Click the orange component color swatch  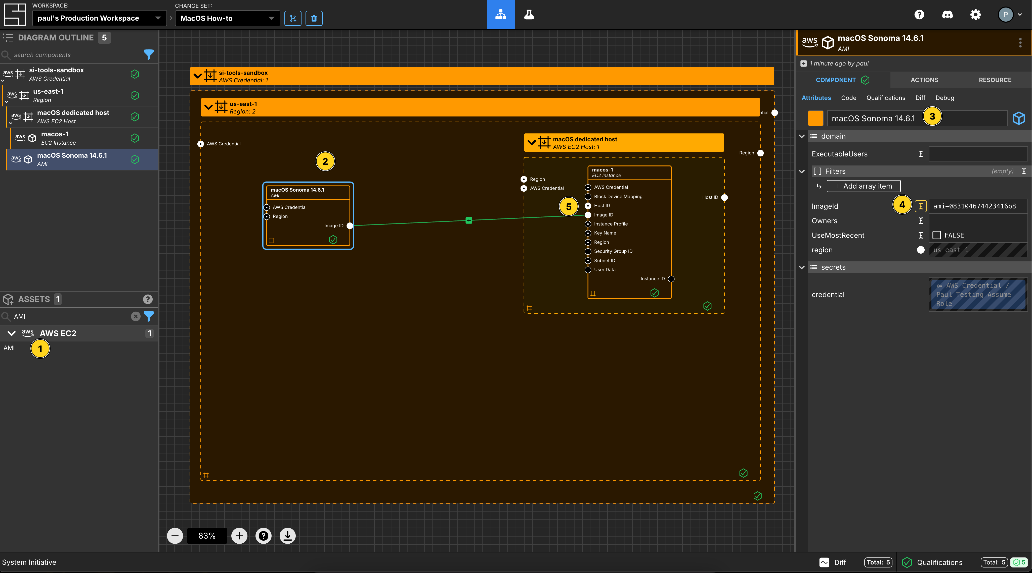[816, 119]
